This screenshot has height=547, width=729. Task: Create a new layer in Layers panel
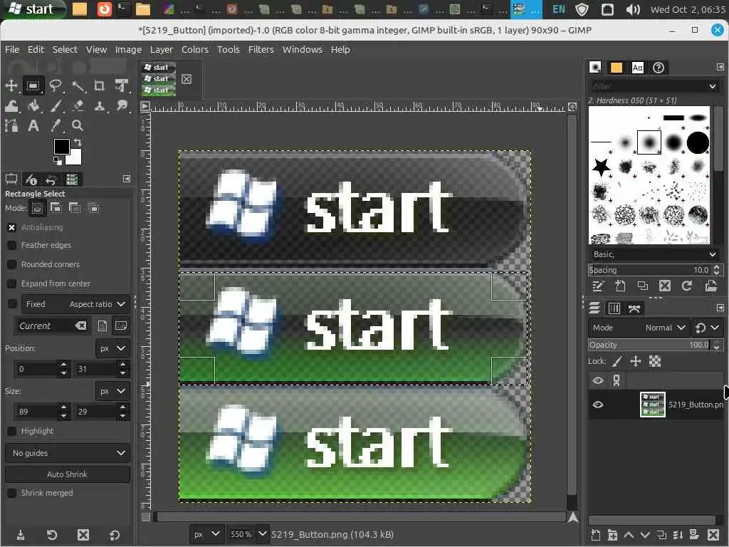[x=596, y=535]
